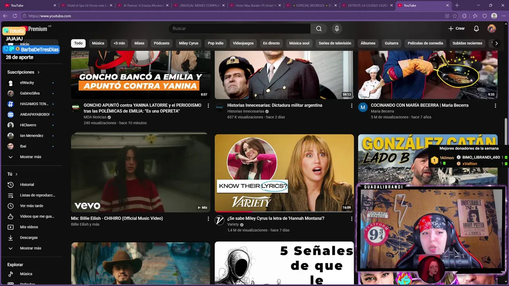Image resolution: width=509 pixels, height=286 pixels.
Task: Open options for GONCHO APUNTÓ video
Action: [208, 106]
